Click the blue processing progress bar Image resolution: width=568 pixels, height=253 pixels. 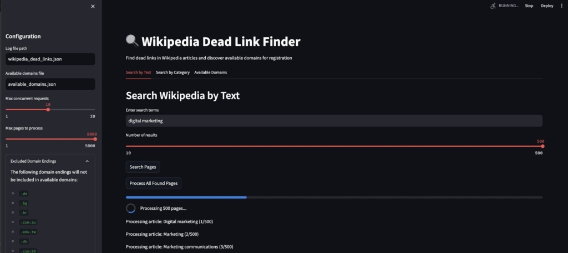[x=186, y=197]
